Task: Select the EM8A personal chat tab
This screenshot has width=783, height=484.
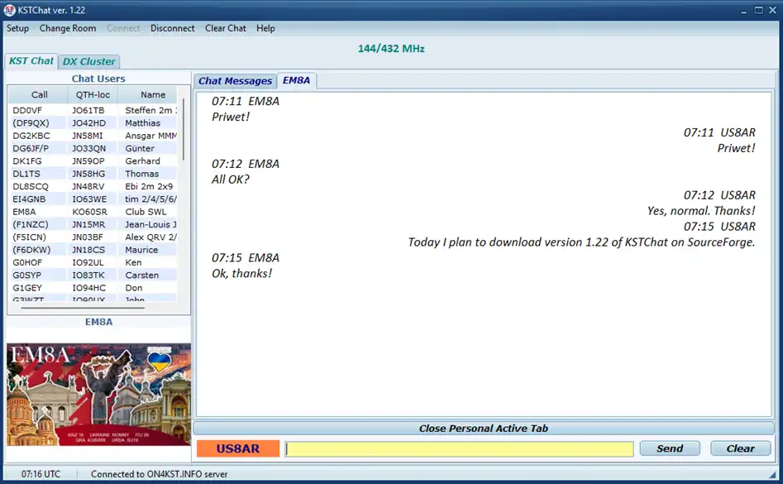Action: pyautogui.click(x=296, y=80)
